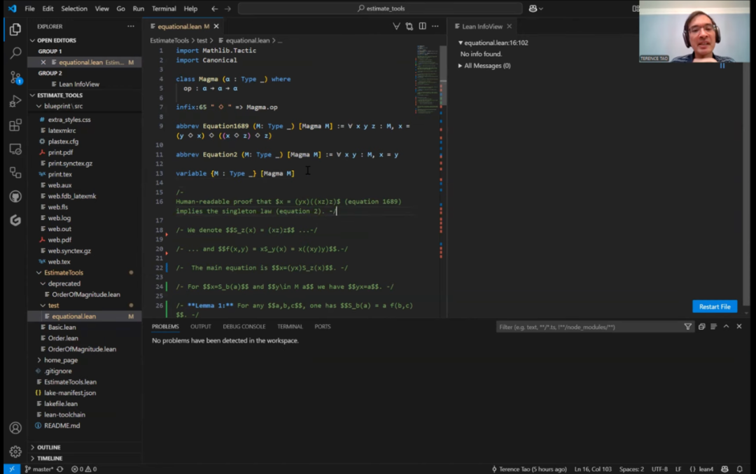Open the Terminal menu

coord(164,8)
